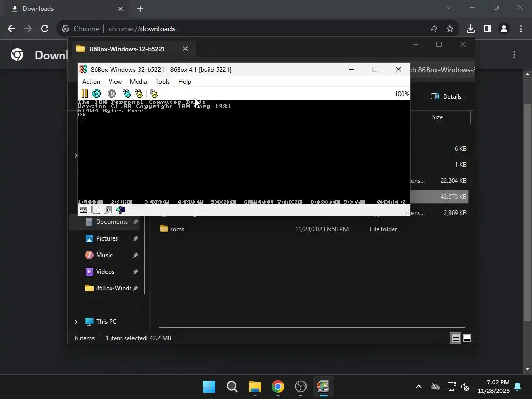Click the ACPI shutdown power icon
Screen dimensions: 532x399
[112, 94]
